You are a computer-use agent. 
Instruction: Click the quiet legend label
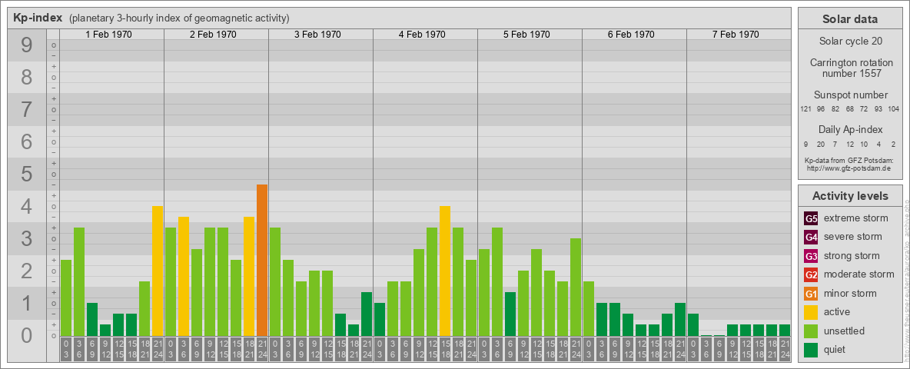coord(836,349)
